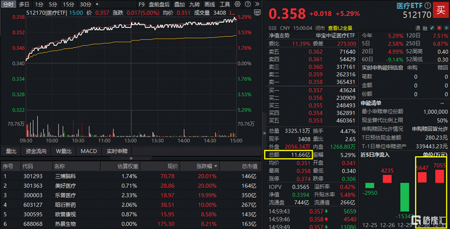Screen dimensions: 450x229
Task: Open the help question-mark icon
Action: [248, 4]
